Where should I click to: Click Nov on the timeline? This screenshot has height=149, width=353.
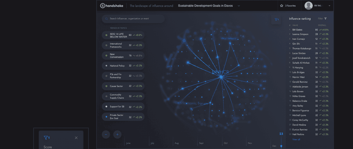click(250, 143)
